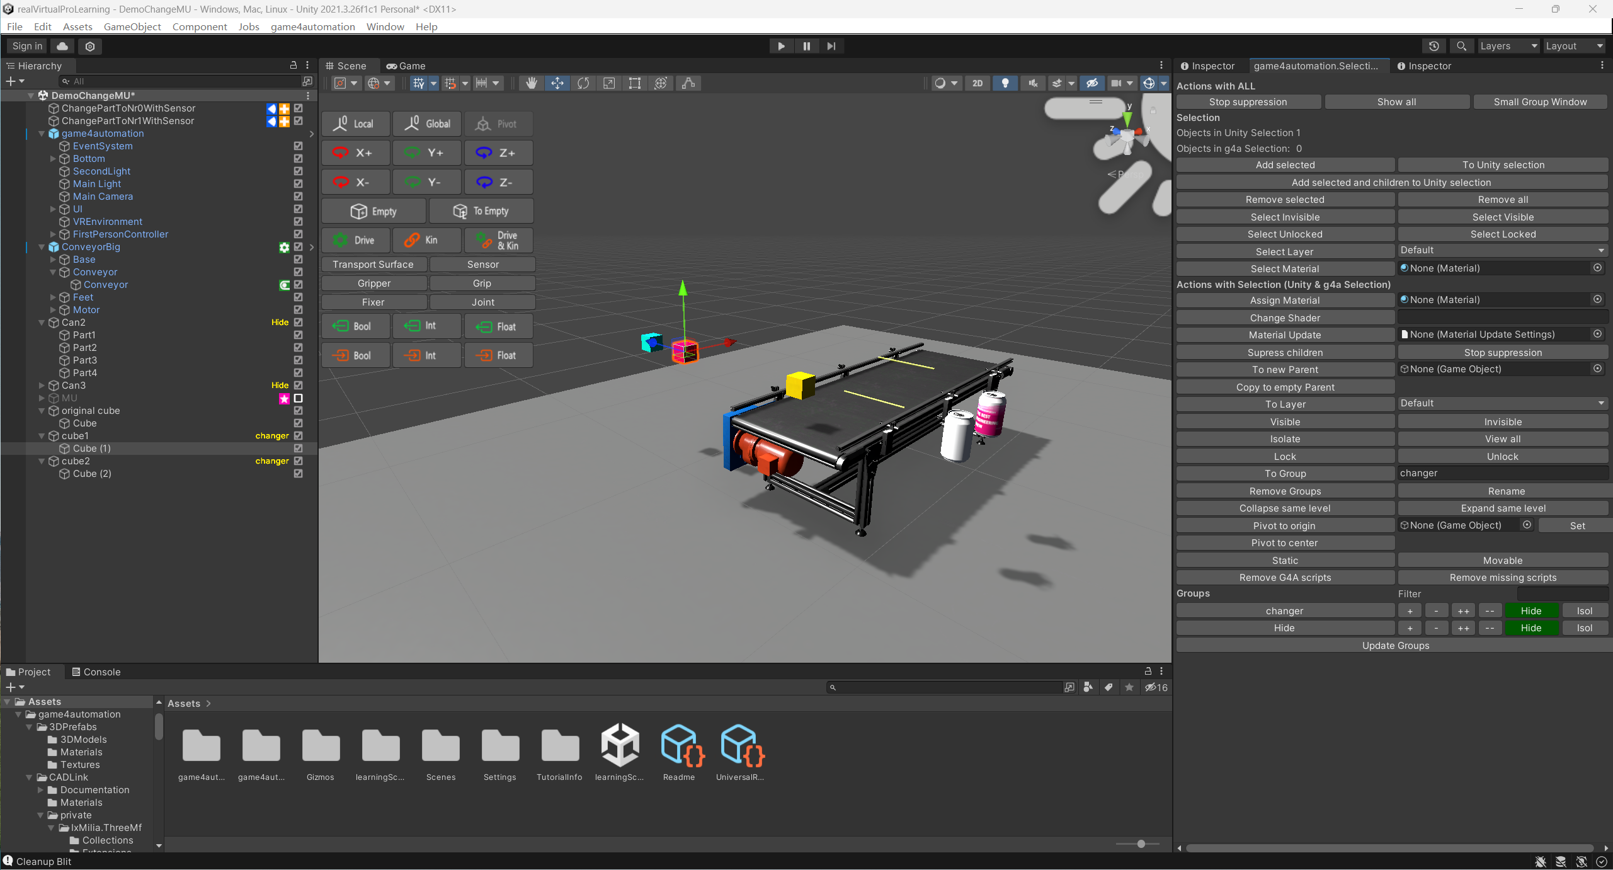Set Local pivot rotation mode

point(356,123)
